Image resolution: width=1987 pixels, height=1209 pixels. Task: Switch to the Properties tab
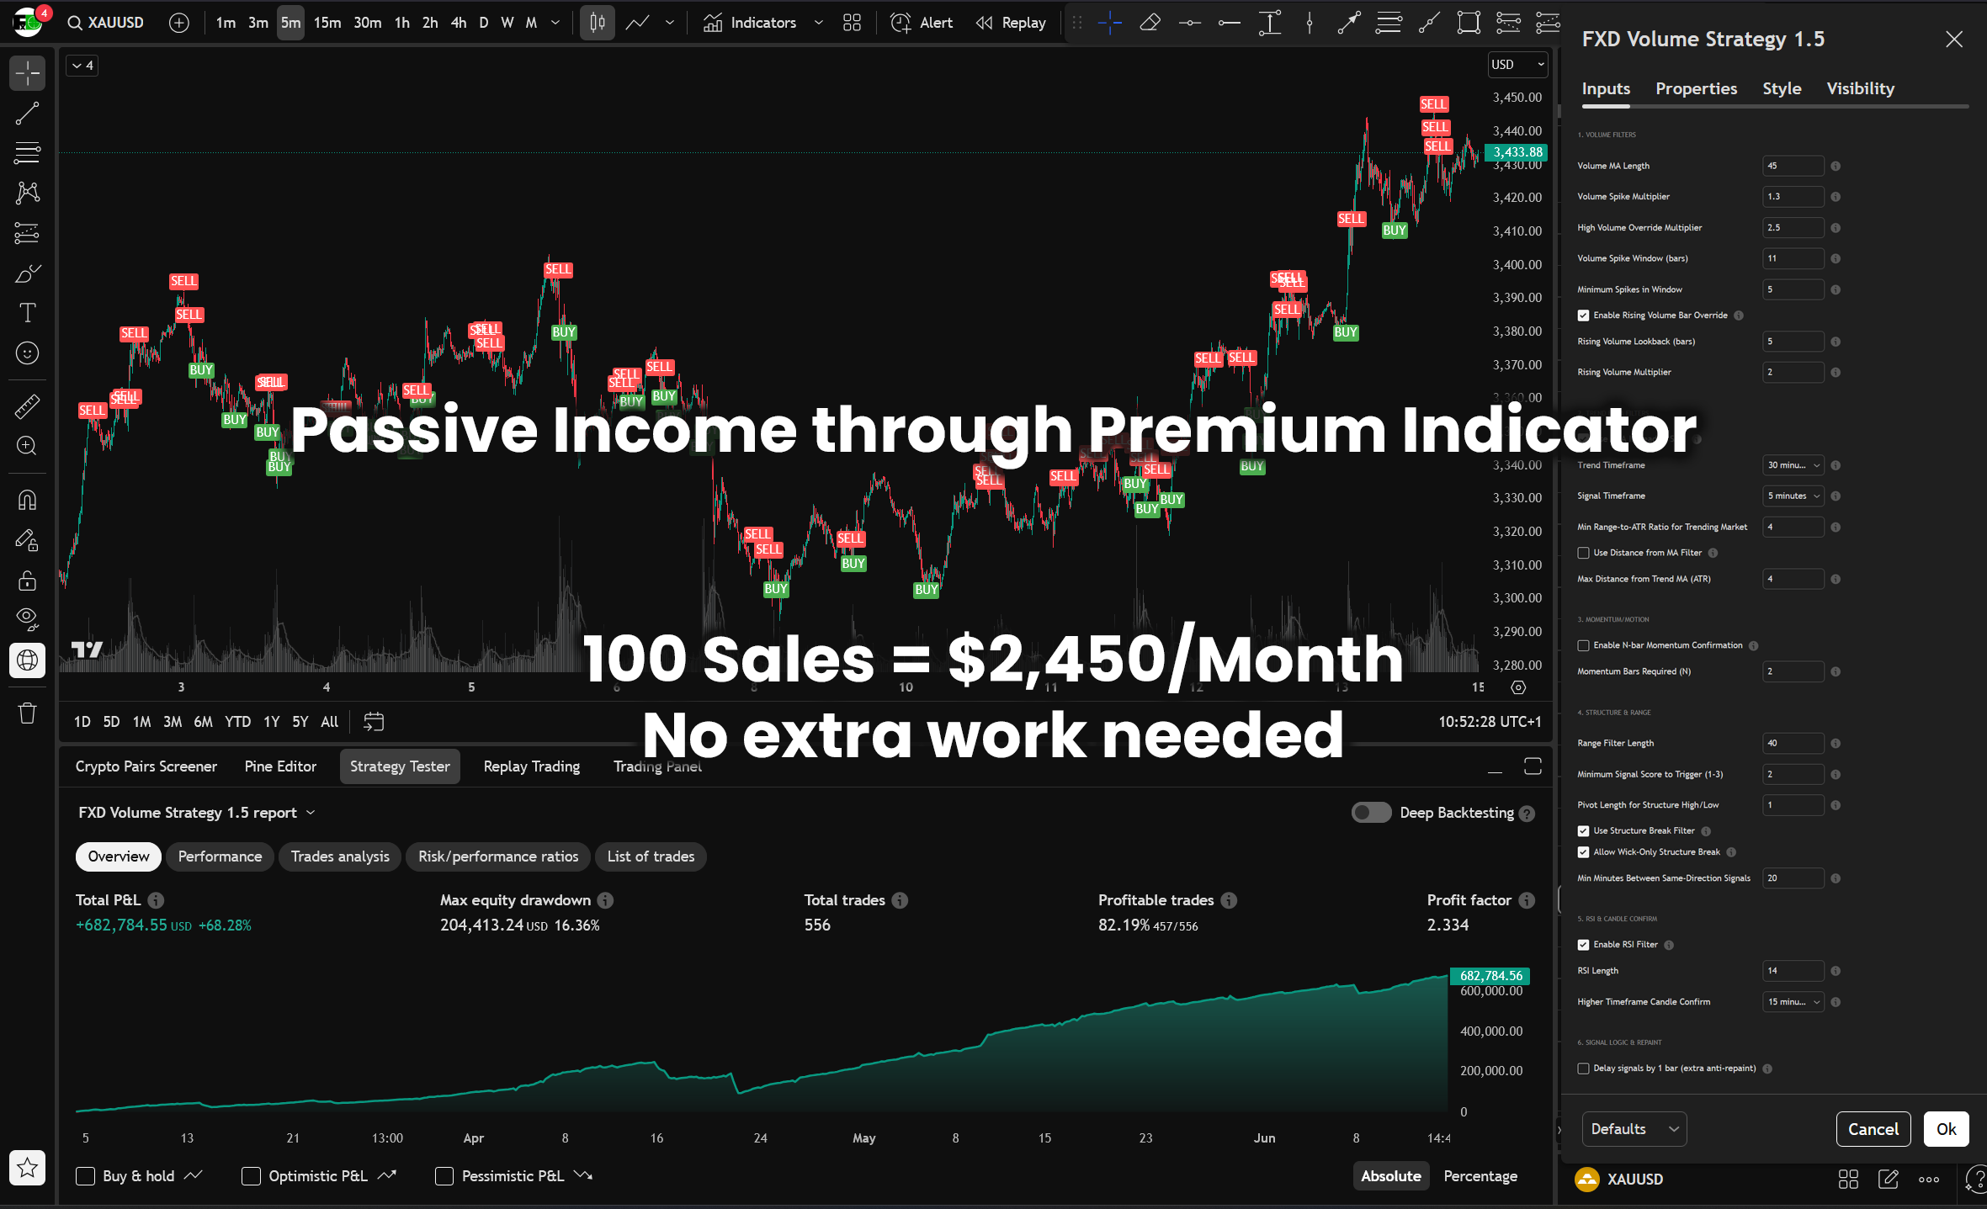(x=1696, y=88)
